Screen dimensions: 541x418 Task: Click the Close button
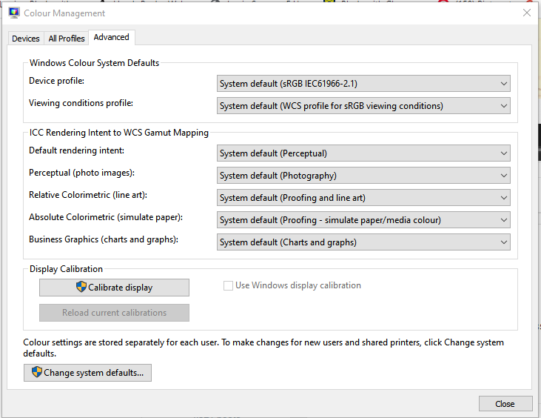pyautogui.click(x=505, y=404)
